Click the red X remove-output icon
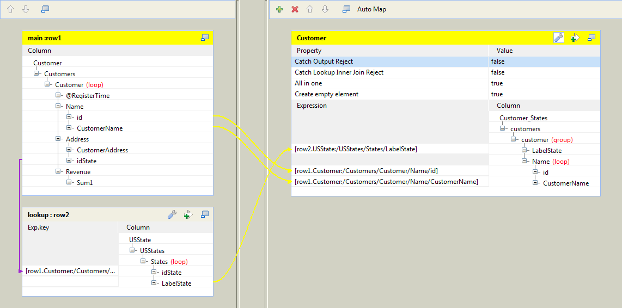The image size is (622, 308). (295, 9)
